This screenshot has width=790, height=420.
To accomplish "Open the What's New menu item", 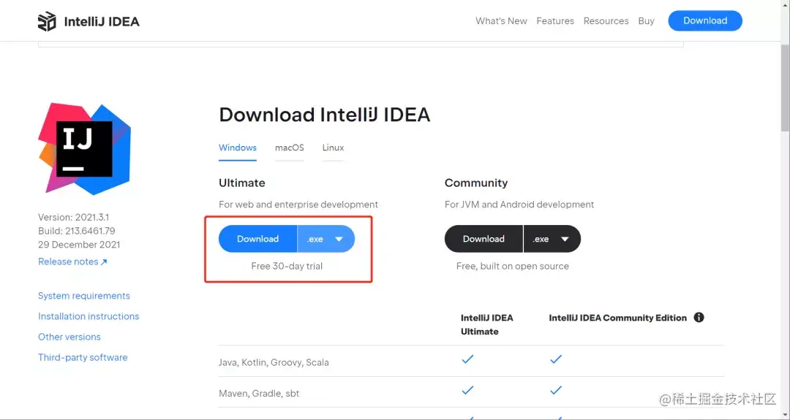I will click(x=501, y=21).
